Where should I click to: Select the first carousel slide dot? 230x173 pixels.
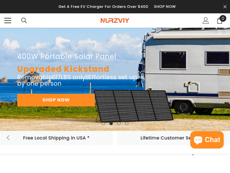[x=103, y=124]
